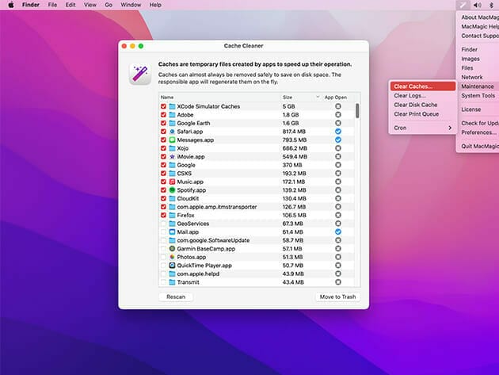Click the MacMagic wand menu bar icon
Image resolution: width=499 pixels, height=375 pixels.
463,5
